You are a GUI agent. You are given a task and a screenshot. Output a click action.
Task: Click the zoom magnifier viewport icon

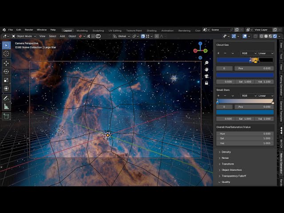coord(206,63)
